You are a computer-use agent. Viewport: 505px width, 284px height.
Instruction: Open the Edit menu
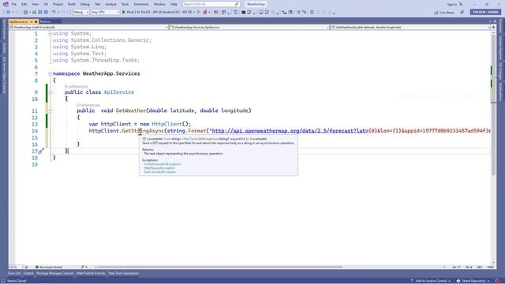pyautogui.click(x=24, y=4)
